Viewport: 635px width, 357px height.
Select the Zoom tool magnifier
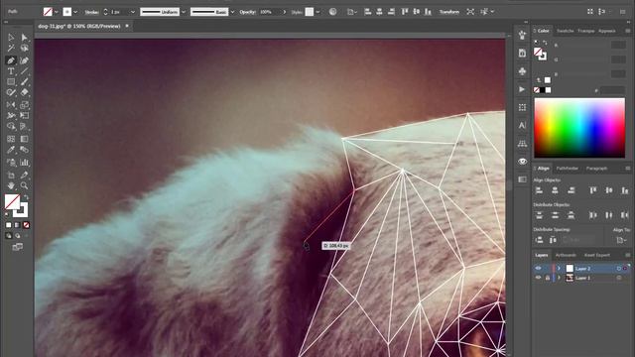24,185
